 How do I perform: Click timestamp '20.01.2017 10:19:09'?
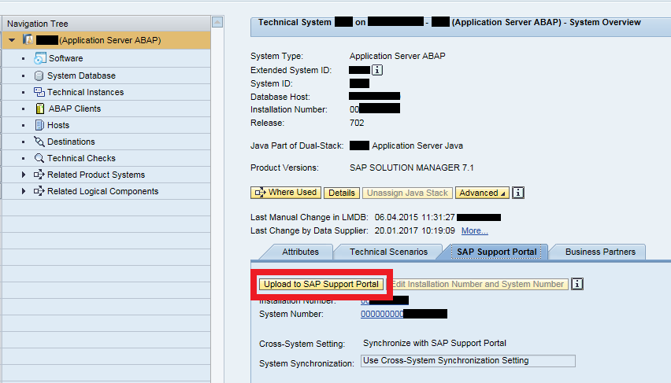tap(415, 230)
